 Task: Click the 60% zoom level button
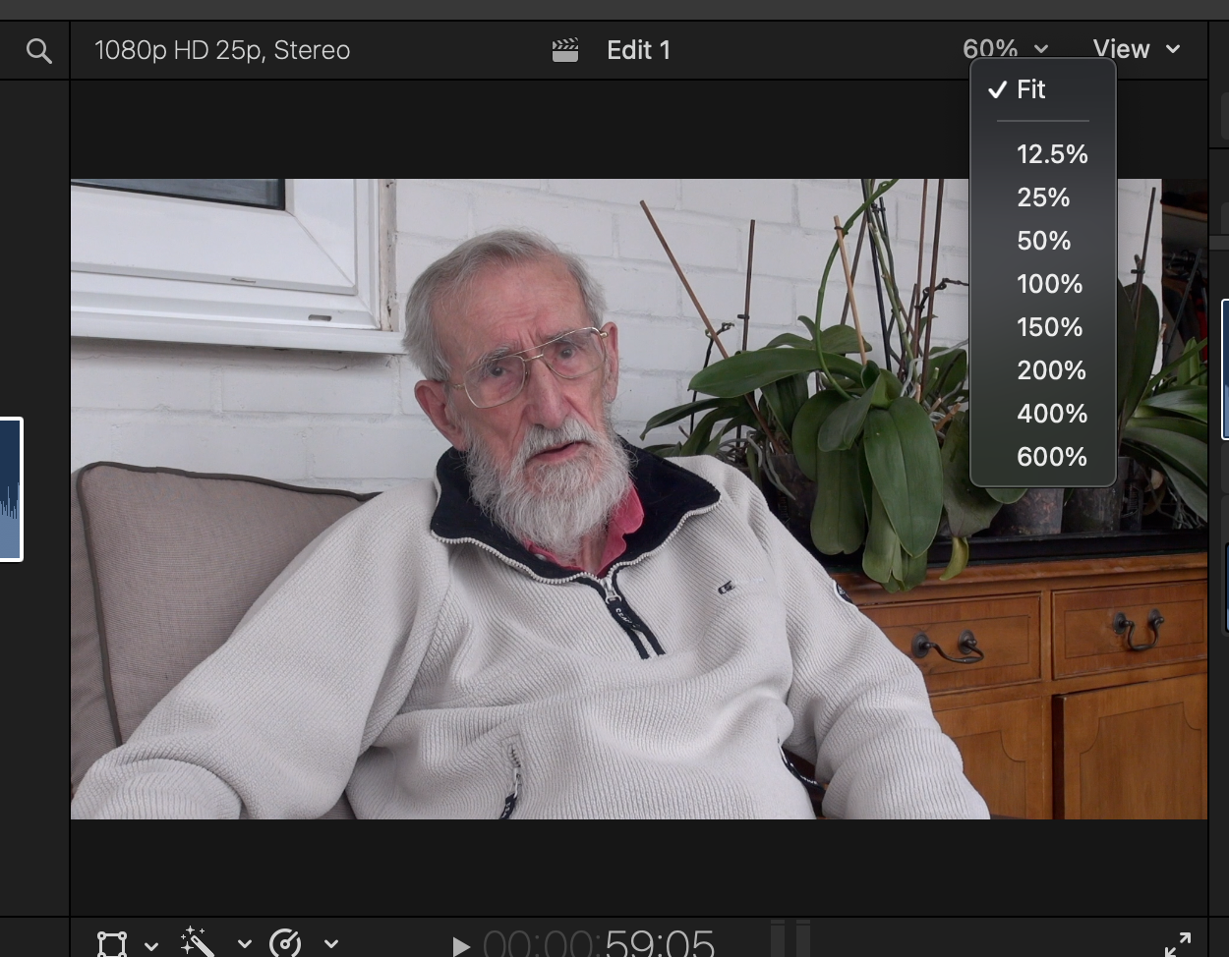coord(1004,49)
